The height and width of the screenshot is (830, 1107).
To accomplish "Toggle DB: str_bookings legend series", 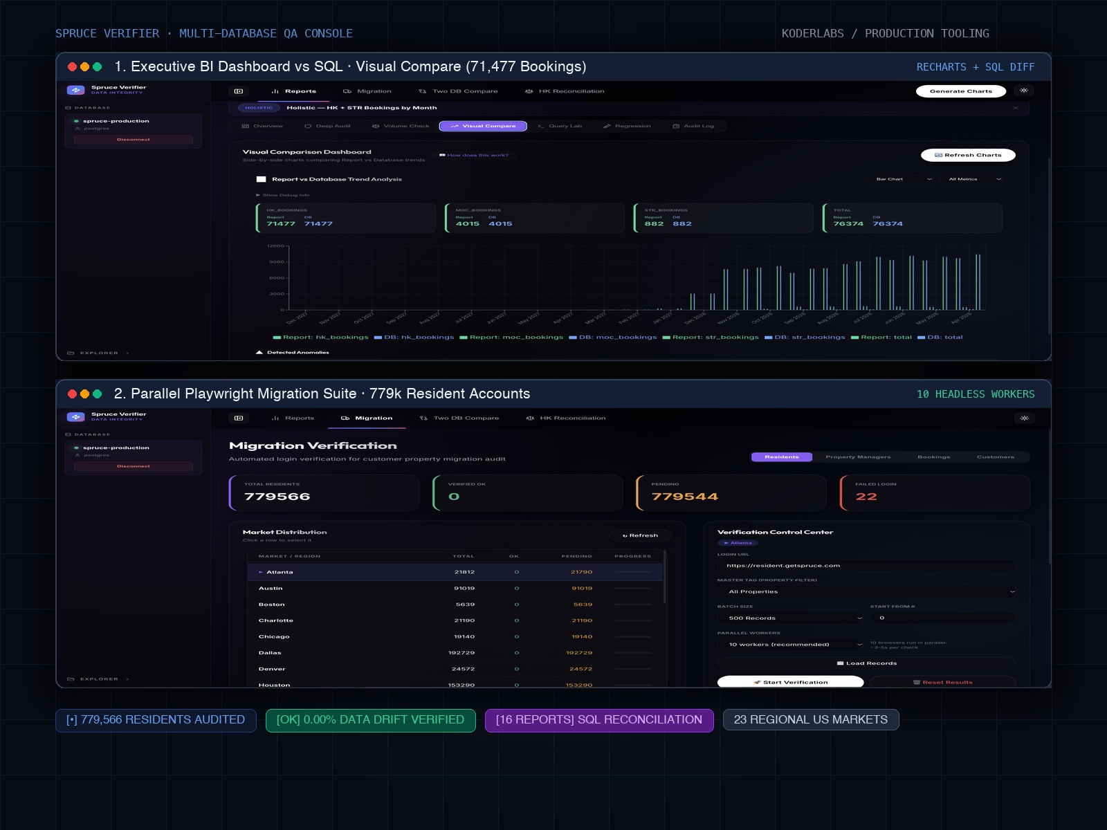I will click(805, 338).
